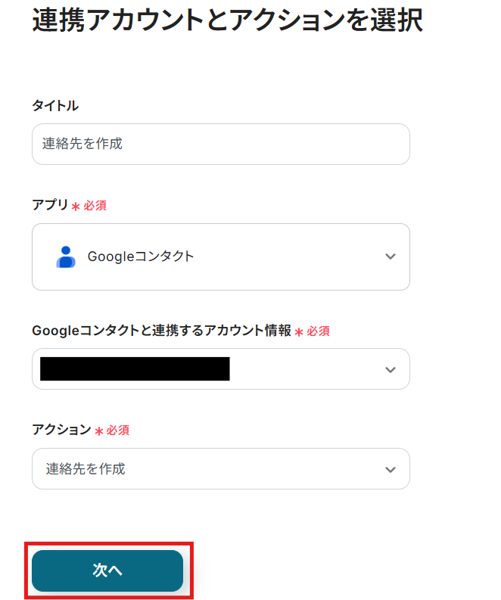Click the redacted account name entry
Image resolution: width=501 pixels, height=600 pixels.
pyautogui.click(x=135, y=369)
